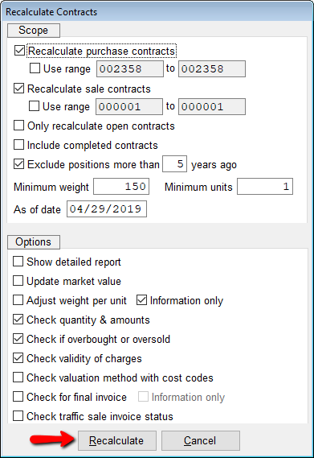Uncheck Check validity of charges
This screenshot has height=458, width=314.
[x=18, y=358]
